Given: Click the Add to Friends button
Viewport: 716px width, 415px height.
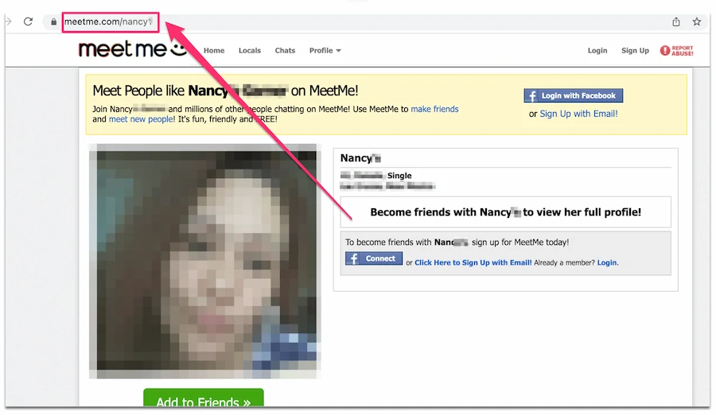Looking at the screenshot, I should (203, 398).
